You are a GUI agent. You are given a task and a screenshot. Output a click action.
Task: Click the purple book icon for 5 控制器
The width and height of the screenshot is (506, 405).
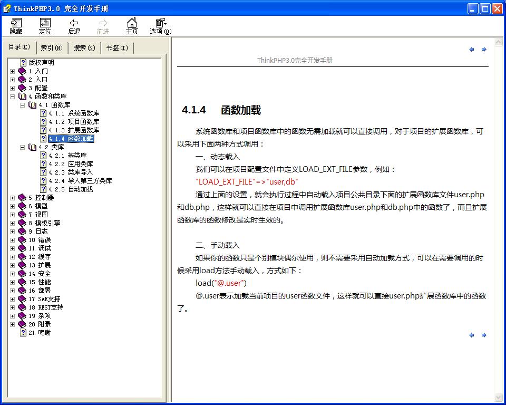point(22,198)
